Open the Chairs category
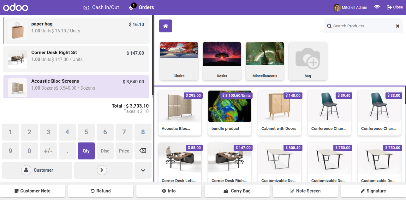This screenshot has height=200, width=406. click(179, 61)
